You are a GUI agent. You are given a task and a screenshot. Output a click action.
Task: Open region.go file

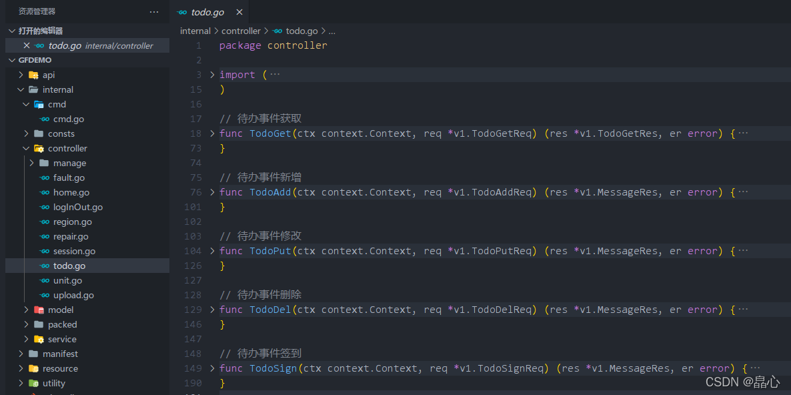pos(73,222)
